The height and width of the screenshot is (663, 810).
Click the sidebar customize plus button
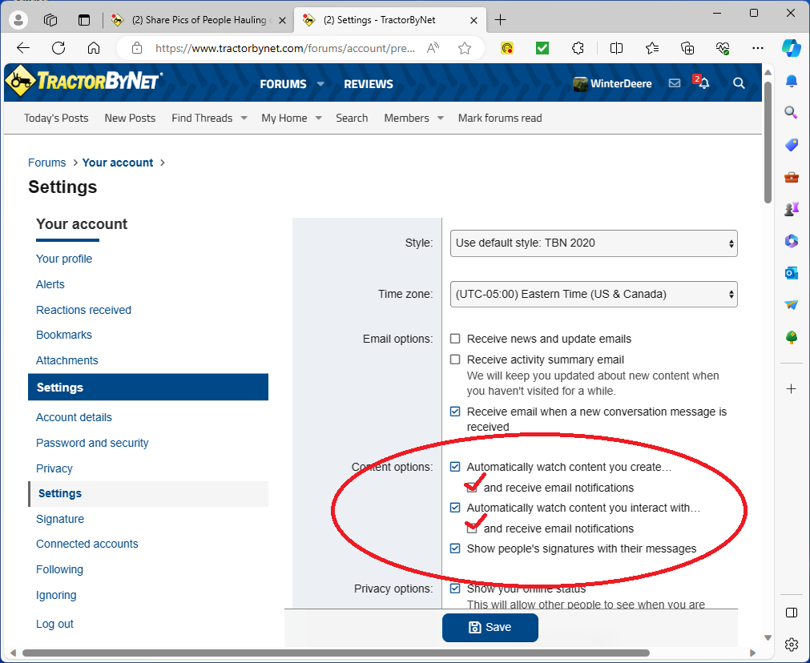[791, 389]
